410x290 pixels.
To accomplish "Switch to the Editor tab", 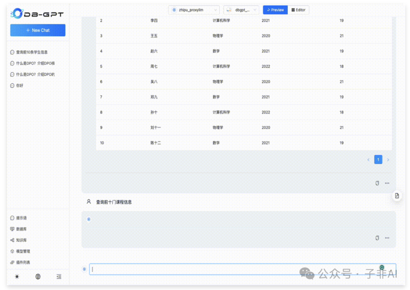I will click(298, 10).
